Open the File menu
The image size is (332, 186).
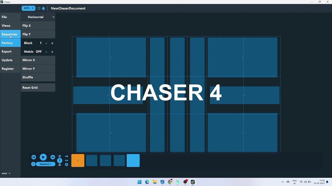[10, 17]
